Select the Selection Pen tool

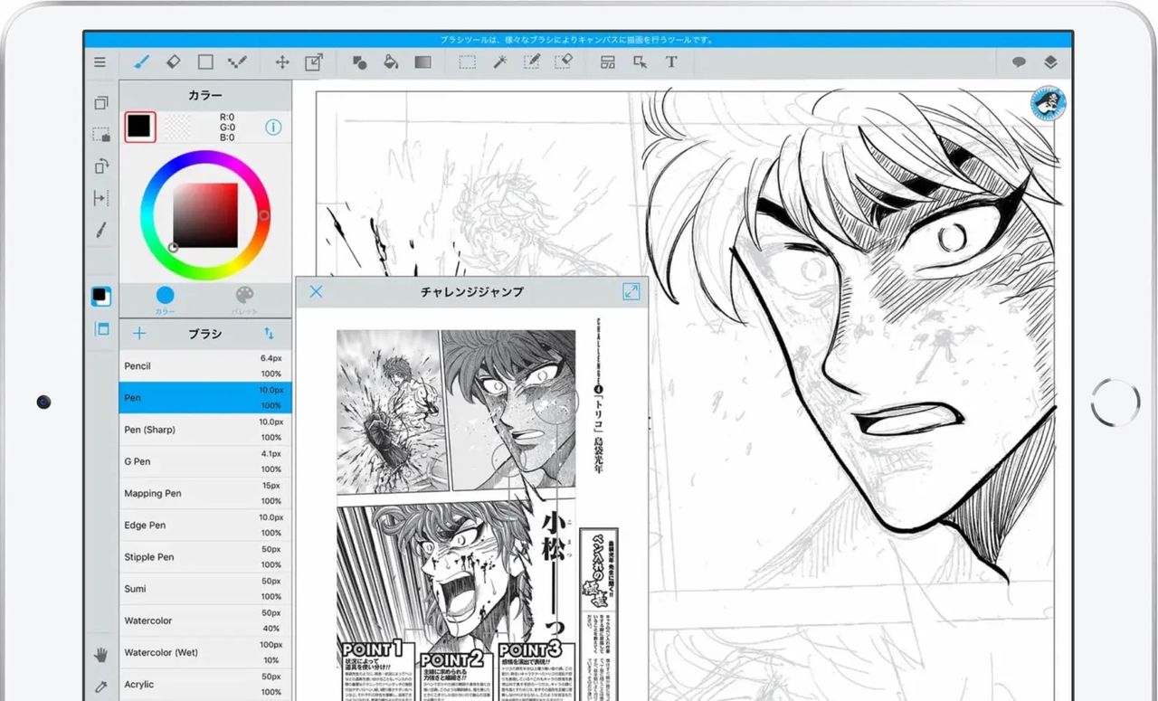(x=531, y=62)
